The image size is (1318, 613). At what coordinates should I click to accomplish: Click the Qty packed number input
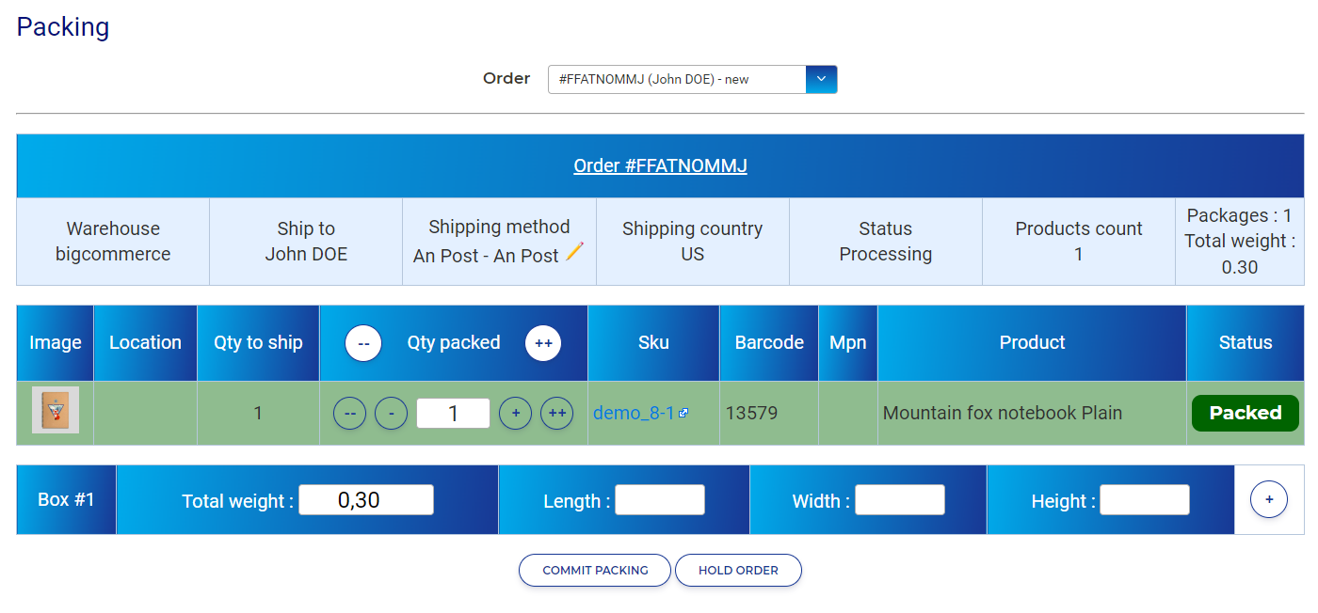(x=453, y=413)
